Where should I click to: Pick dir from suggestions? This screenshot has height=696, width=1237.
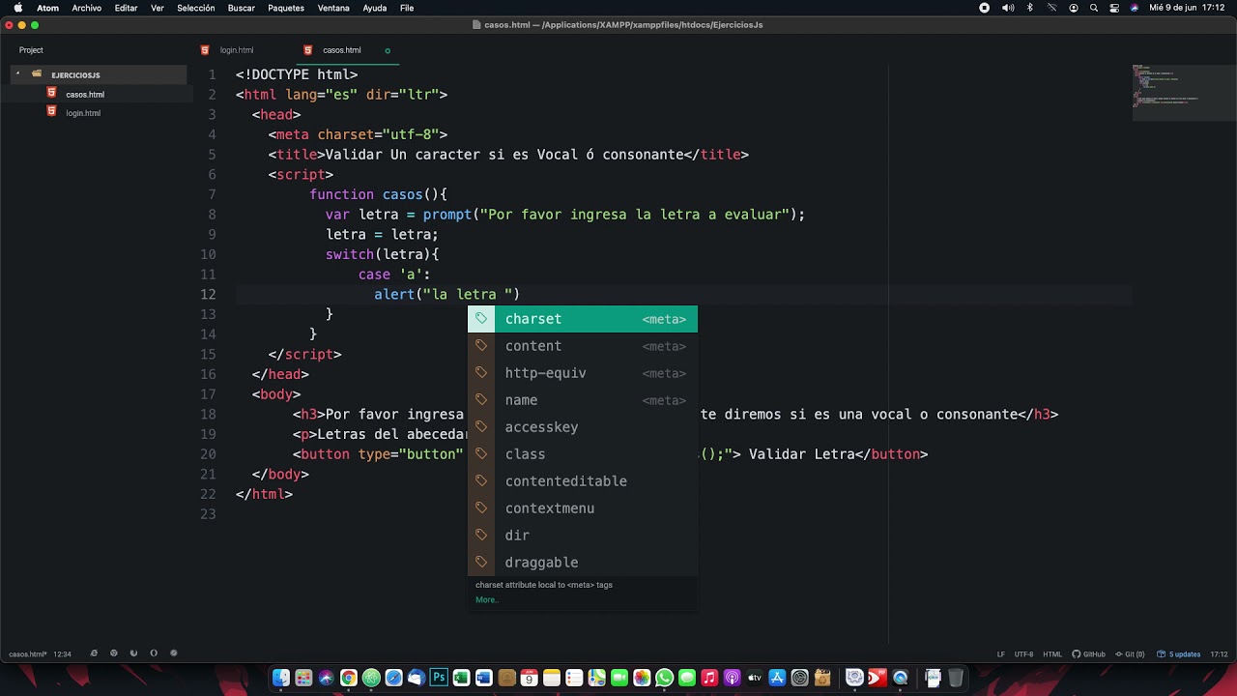pyautogui.click(x=583, y=536)
